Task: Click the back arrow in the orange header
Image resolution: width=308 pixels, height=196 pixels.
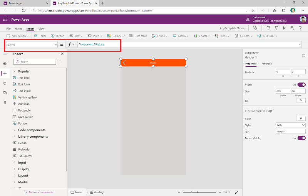Action: [124, 63]
